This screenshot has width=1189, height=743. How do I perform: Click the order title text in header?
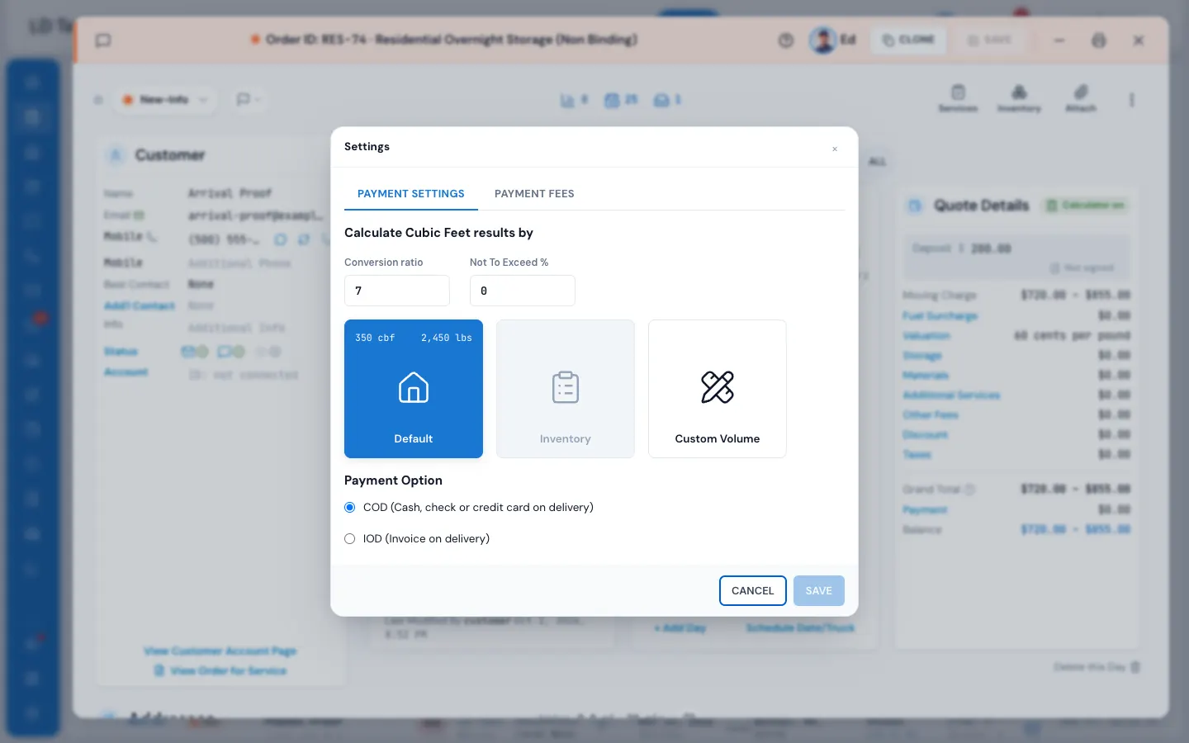pyautogui.click(x=451, y=40)
